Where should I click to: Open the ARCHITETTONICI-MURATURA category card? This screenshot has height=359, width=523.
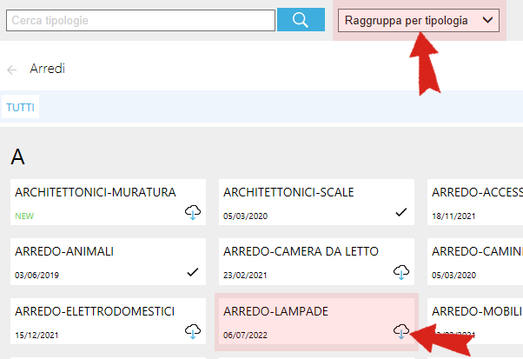[x=108, y=203]
